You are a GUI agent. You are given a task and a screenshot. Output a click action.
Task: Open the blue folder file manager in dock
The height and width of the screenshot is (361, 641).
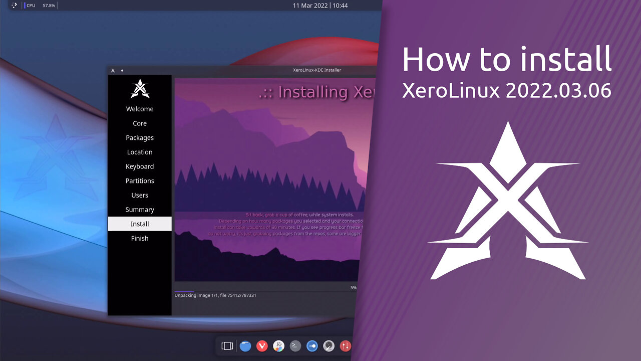[245, 346]
